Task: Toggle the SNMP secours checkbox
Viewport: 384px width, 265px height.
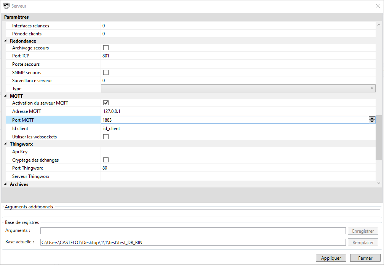Action: pos(106,72)
